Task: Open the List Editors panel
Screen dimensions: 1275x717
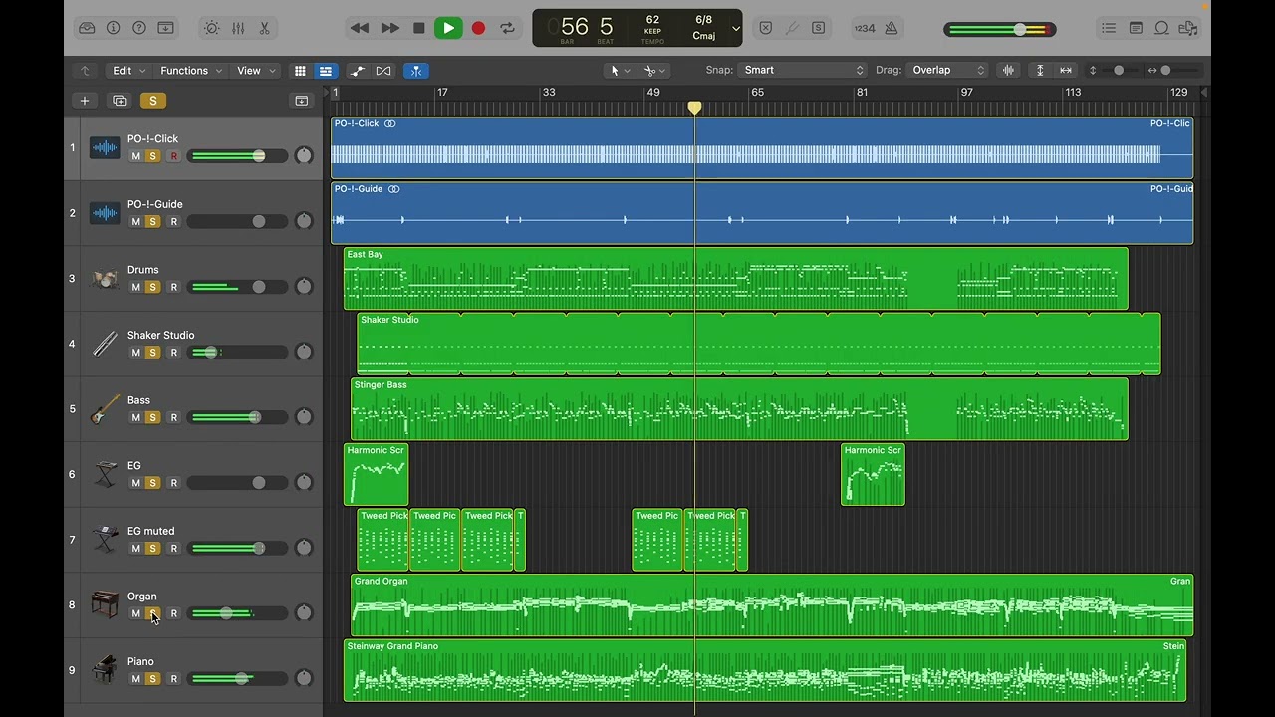Action: 1110,28
